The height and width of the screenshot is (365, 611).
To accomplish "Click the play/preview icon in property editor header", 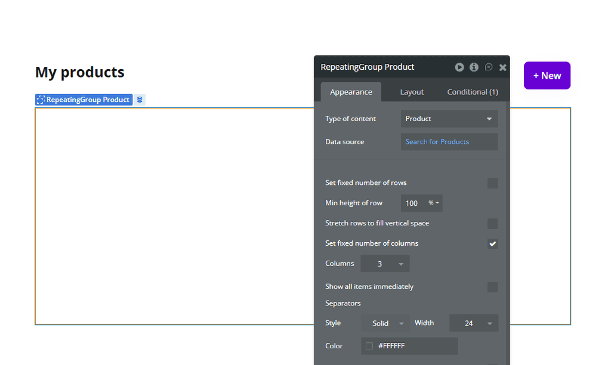I will tap(459, 67).
